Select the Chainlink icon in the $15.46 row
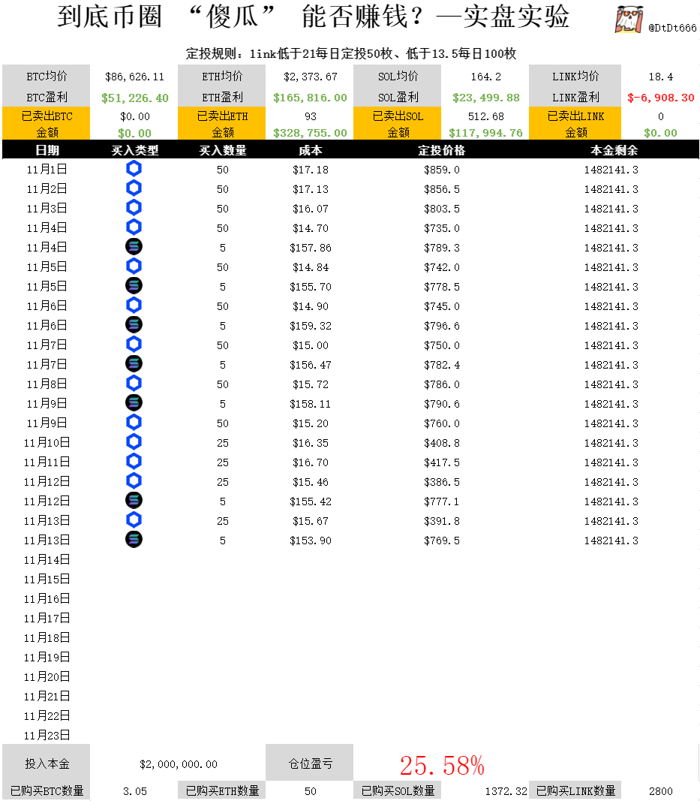This screenshot has width=700, height=801. (134, 480)
